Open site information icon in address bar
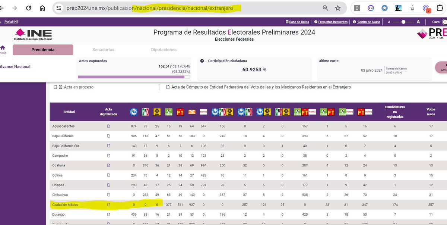 58,8
